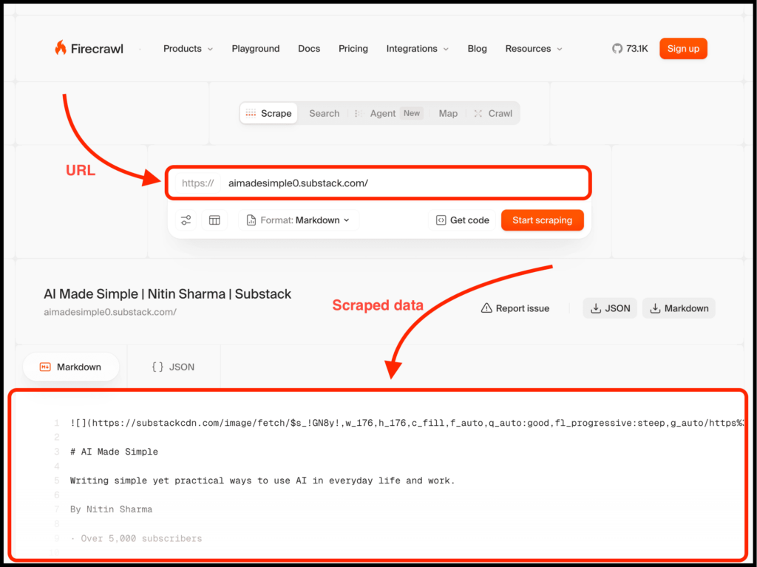
Task: Expand the Integrations dropdown
Action: [417, 49]
